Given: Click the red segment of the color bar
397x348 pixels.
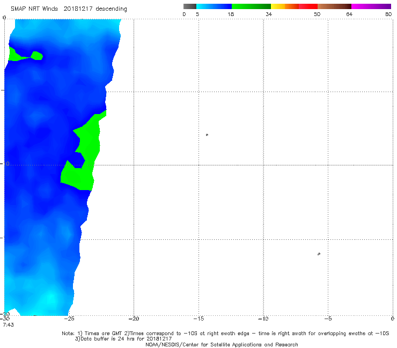Looking at the screenshot, I should pyautogui.click(x=308, y=6).
